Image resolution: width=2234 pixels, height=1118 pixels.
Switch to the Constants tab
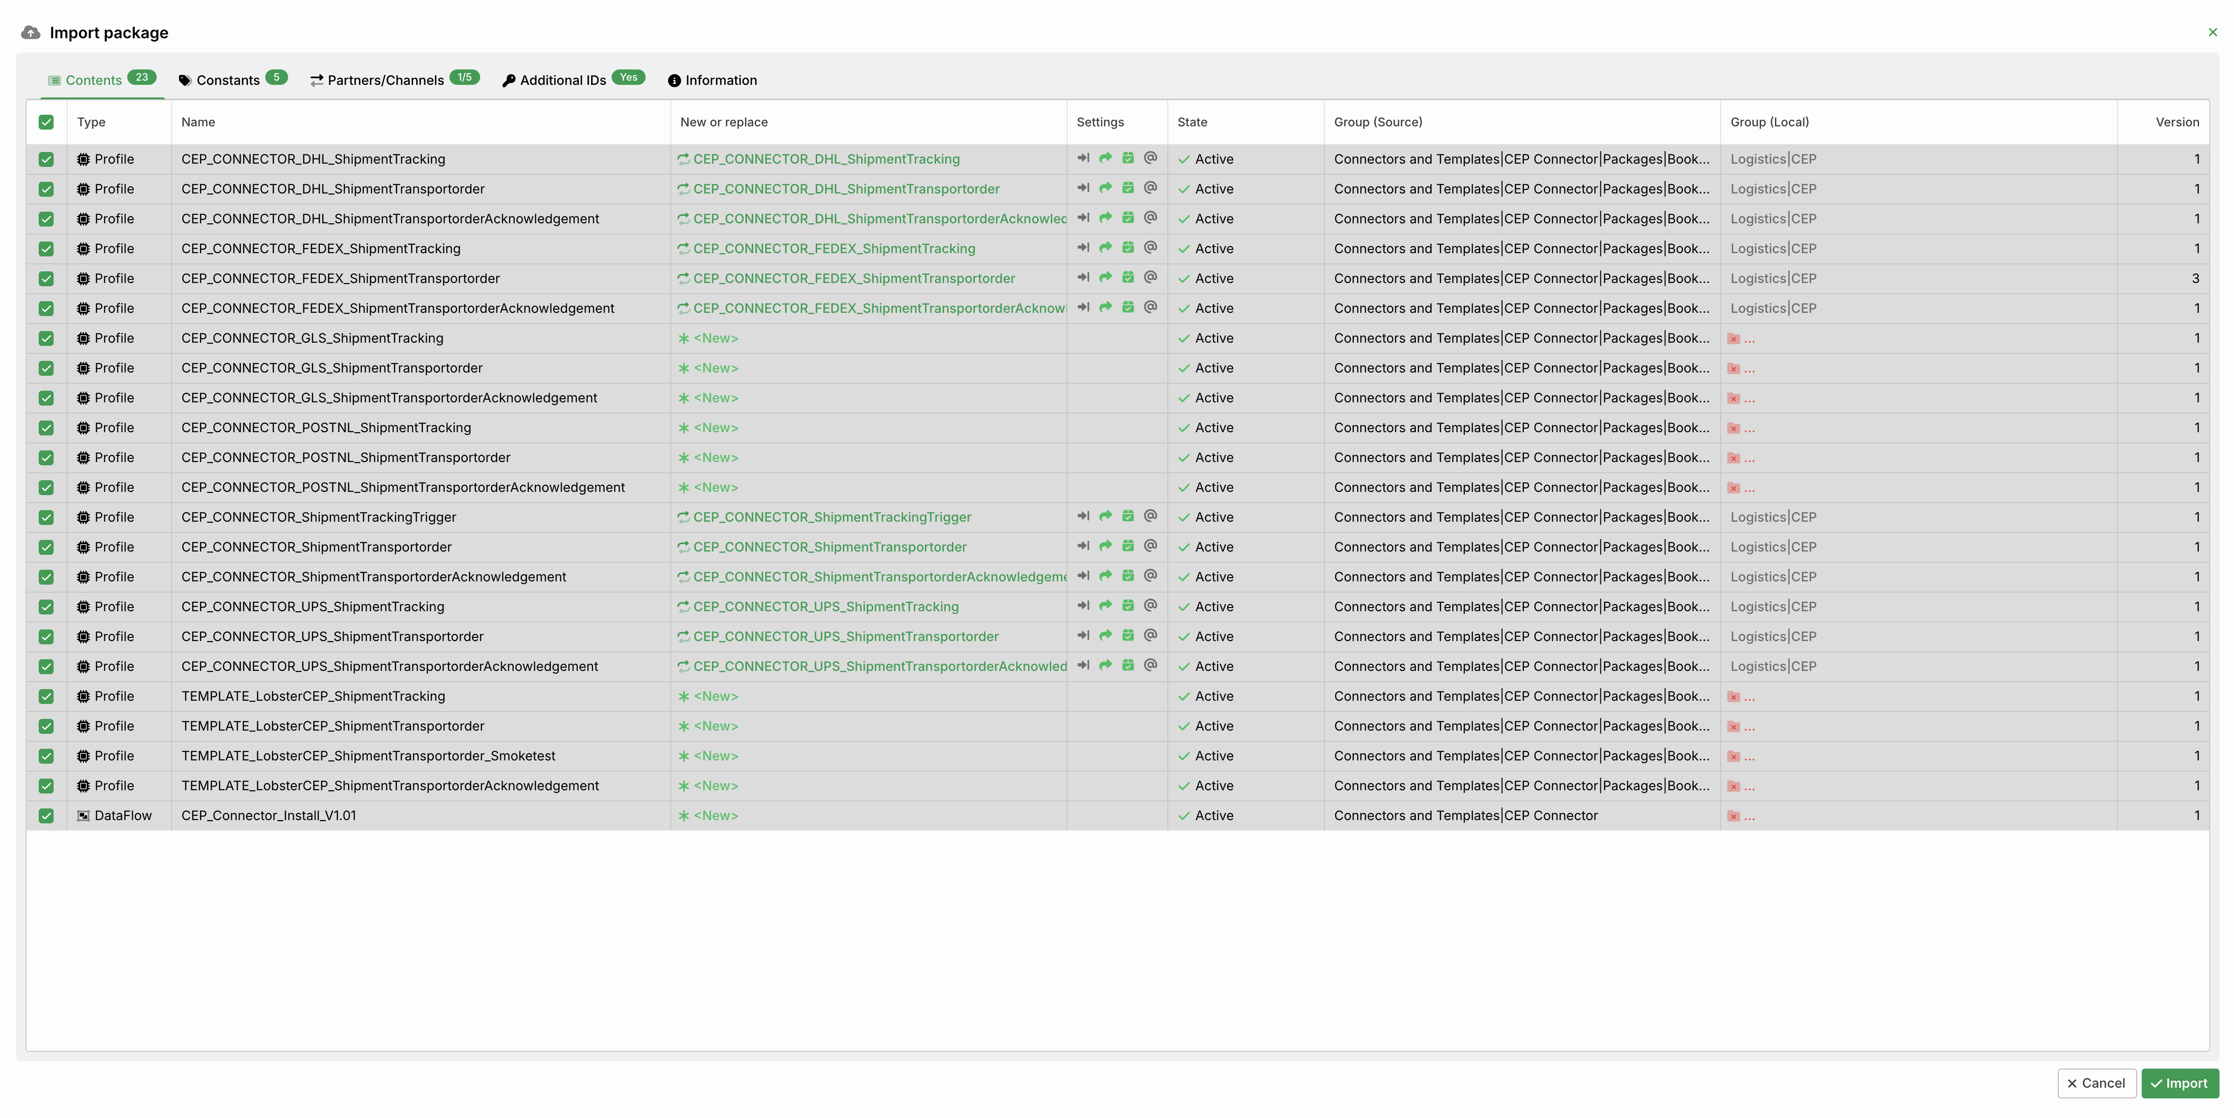click(233, 80)
